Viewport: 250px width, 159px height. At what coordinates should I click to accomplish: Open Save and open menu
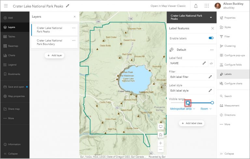(15, 87)
